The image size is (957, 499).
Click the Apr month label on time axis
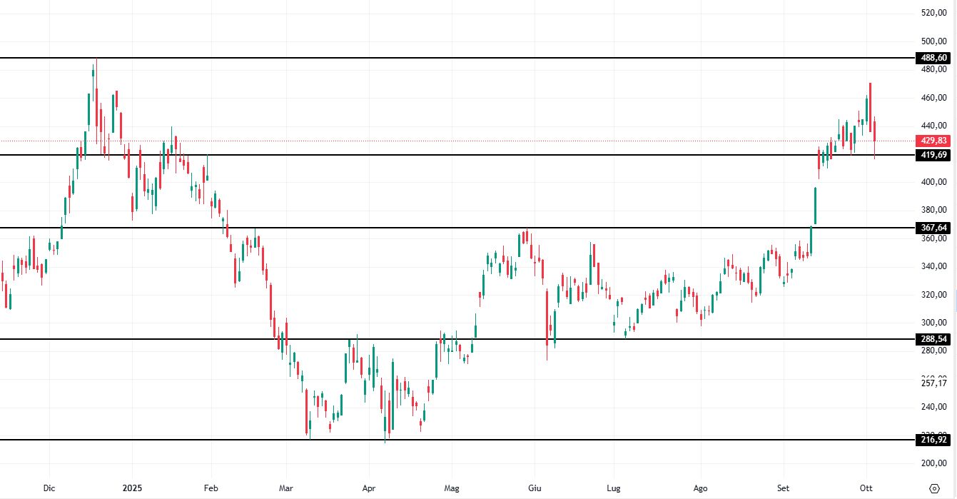(368, 488)
